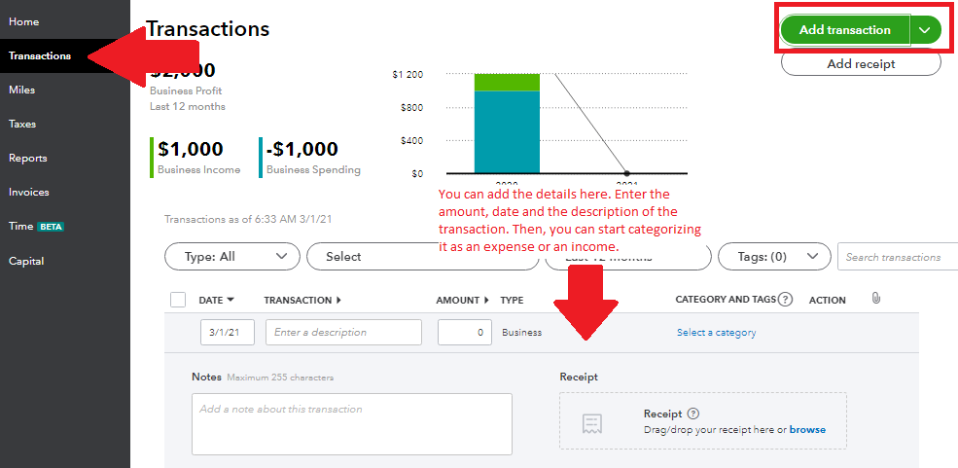Click the help icon beside Category and Tags

click(786, 300)
